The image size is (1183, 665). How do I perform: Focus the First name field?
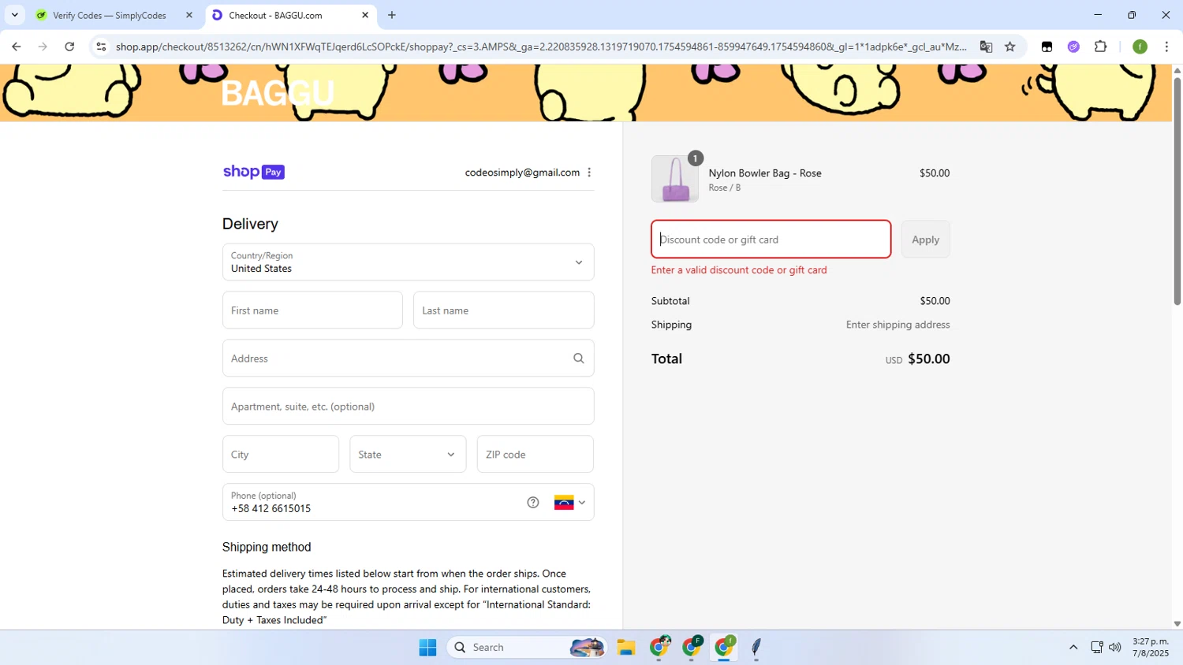[312, 310]
